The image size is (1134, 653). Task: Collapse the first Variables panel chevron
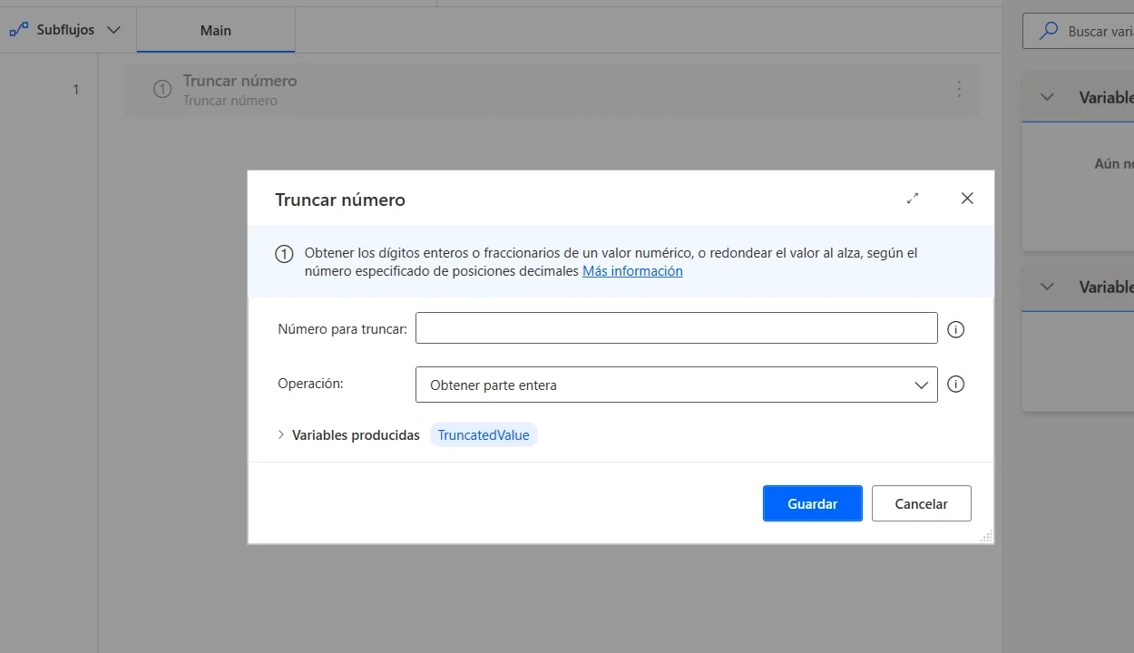(x=1047, y=97)
